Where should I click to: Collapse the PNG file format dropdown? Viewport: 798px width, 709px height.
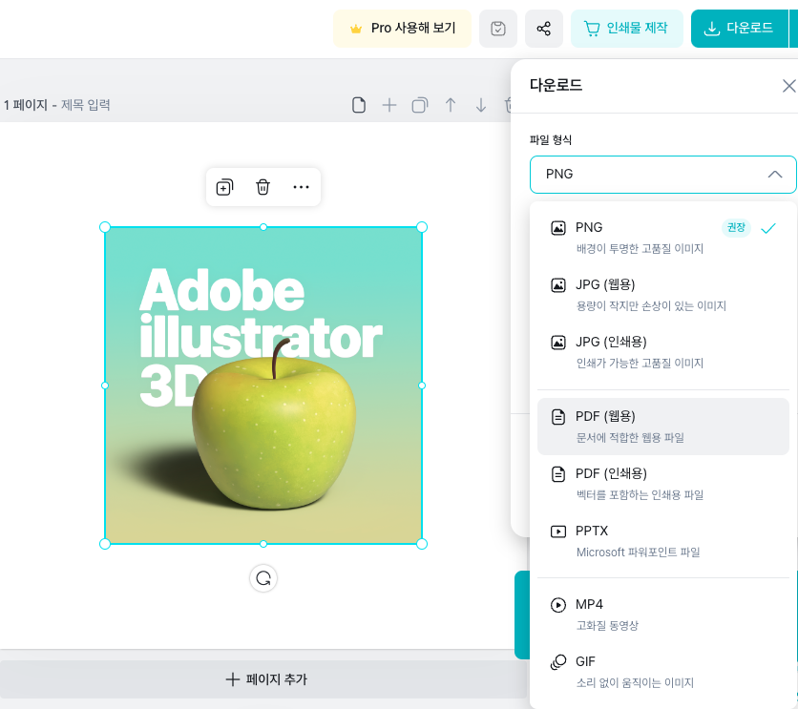(x=662, y=175)
